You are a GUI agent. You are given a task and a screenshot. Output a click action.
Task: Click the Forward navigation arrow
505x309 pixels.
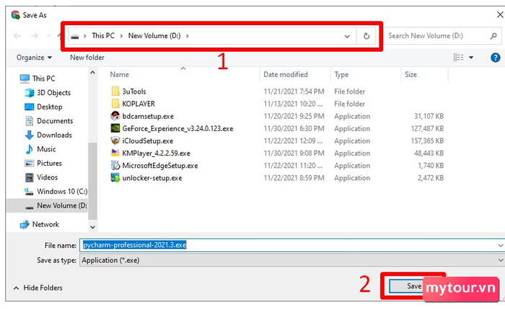[35, 36]
